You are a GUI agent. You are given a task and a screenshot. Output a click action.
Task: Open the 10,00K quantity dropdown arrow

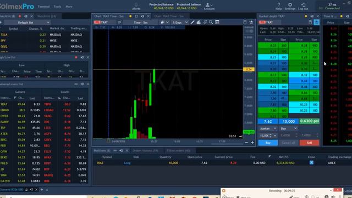pyautogui.click(x=275, y=136)
